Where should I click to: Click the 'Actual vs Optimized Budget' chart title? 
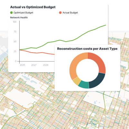coord(33,7)
